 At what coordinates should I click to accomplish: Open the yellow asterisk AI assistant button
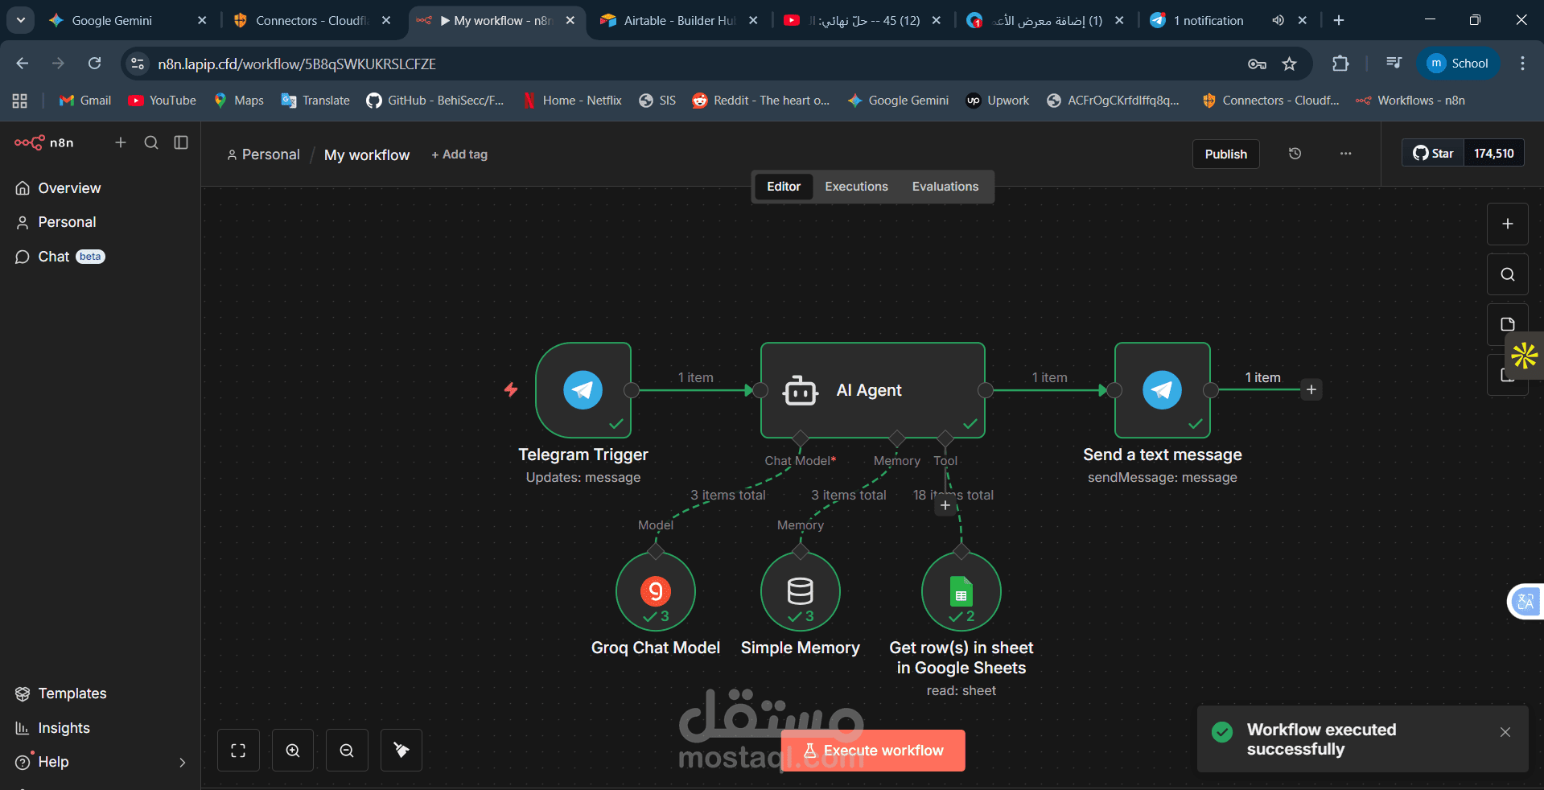tap(1525, 356)
